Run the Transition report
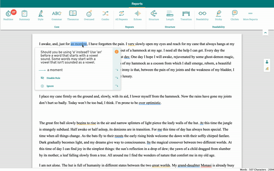This screenshot has width=274, height=171. (186, 16)
